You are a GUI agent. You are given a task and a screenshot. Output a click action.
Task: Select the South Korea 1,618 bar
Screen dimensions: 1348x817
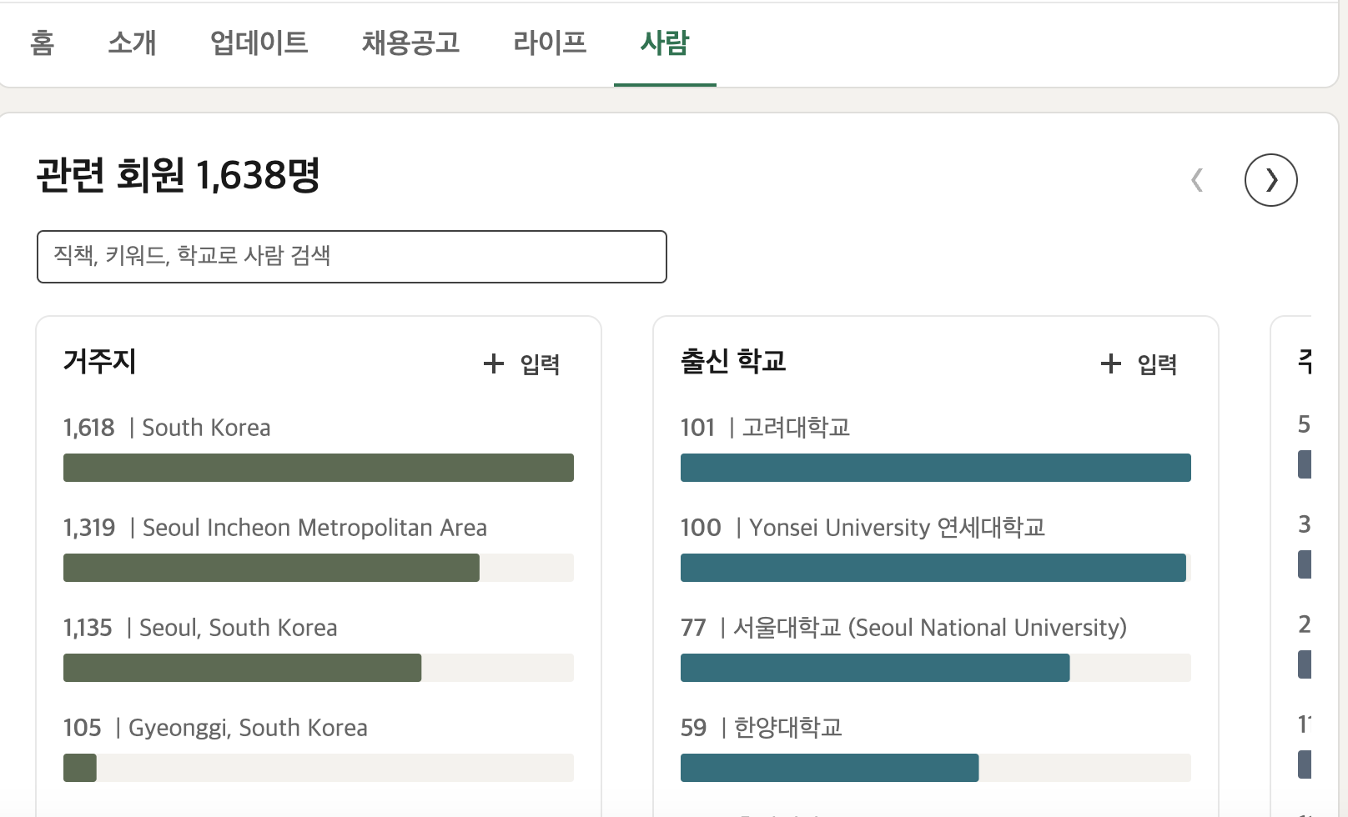[x=319, y=468]
